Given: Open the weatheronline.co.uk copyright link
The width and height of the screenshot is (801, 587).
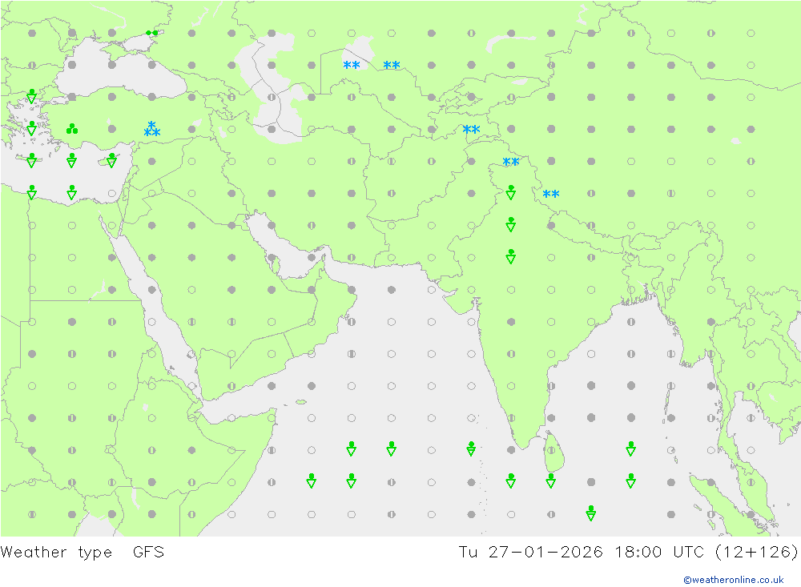Looking at the screenshot, I should coord(733,579).
